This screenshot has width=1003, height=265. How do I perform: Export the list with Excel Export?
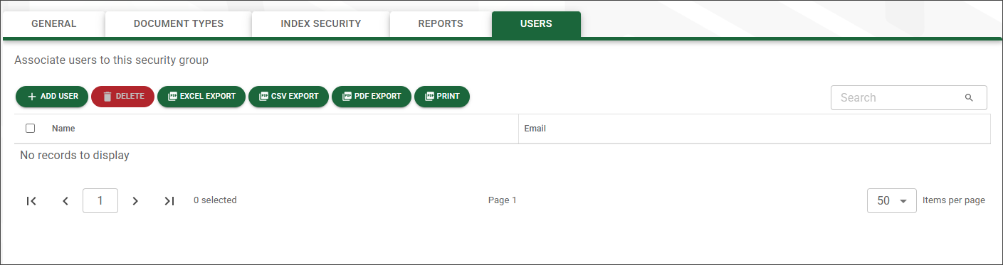[x=201, y=97]
